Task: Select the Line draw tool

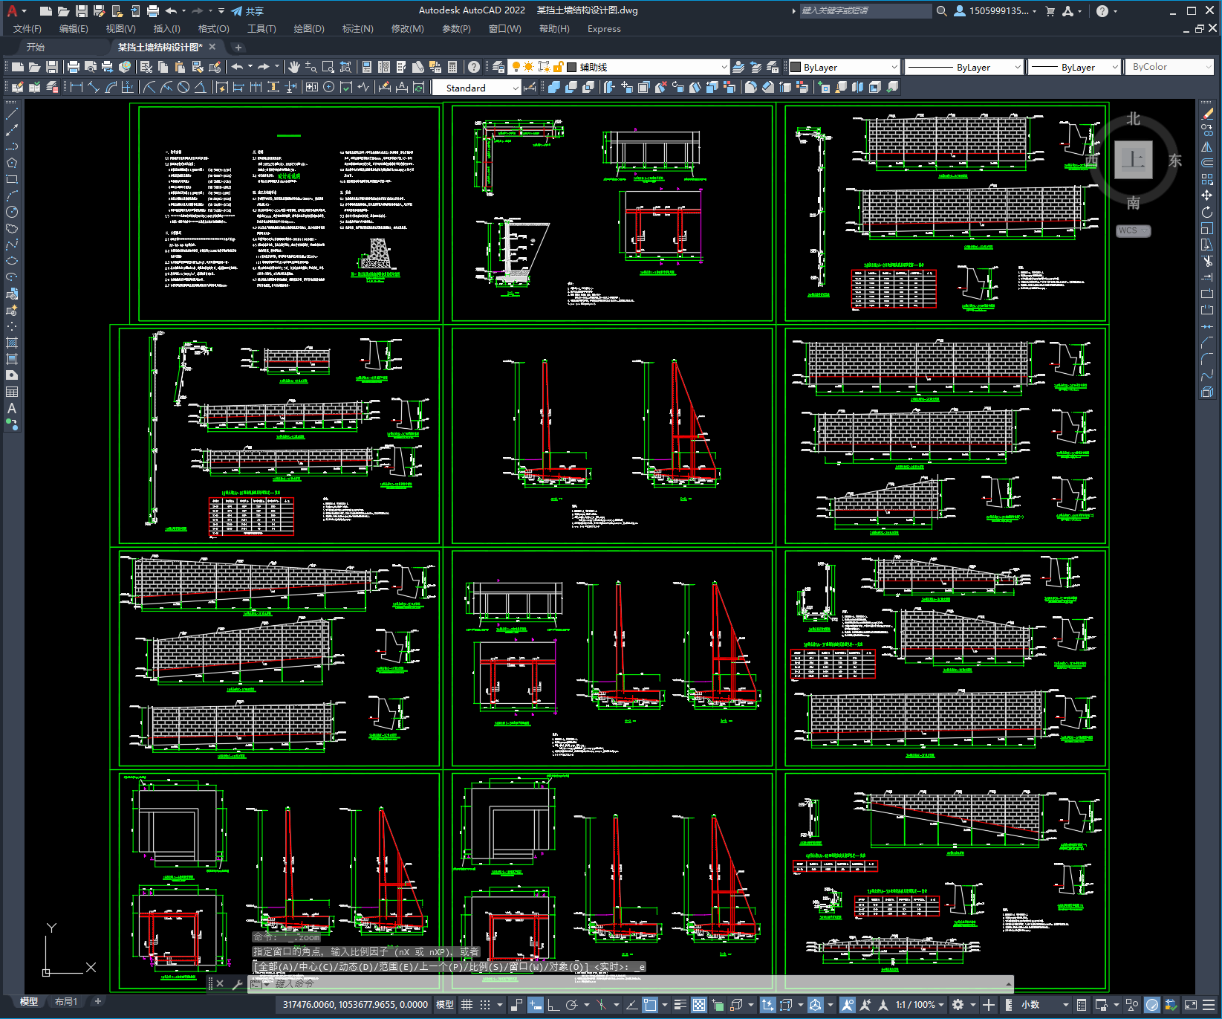Action: [x=12, y=114]
